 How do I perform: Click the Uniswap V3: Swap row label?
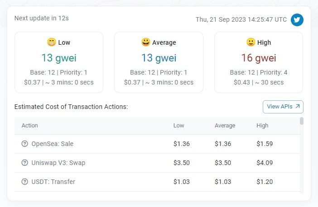coord(58,163)
